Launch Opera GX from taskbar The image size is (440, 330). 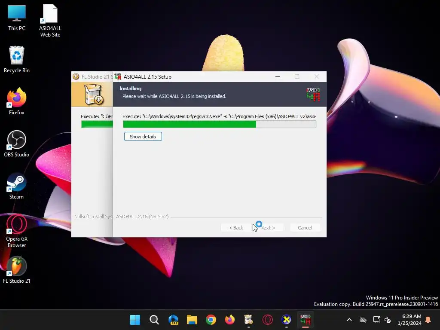[267, 320]
